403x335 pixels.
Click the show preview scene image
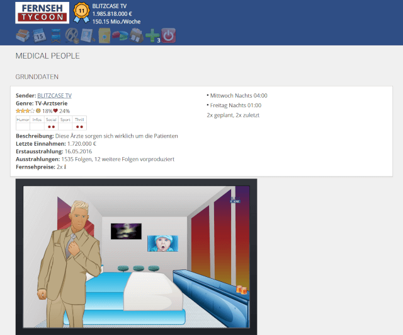[136, 257]
